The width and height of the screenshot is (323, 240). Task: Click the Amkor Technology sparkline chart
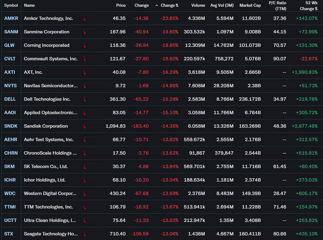[91, 18]
